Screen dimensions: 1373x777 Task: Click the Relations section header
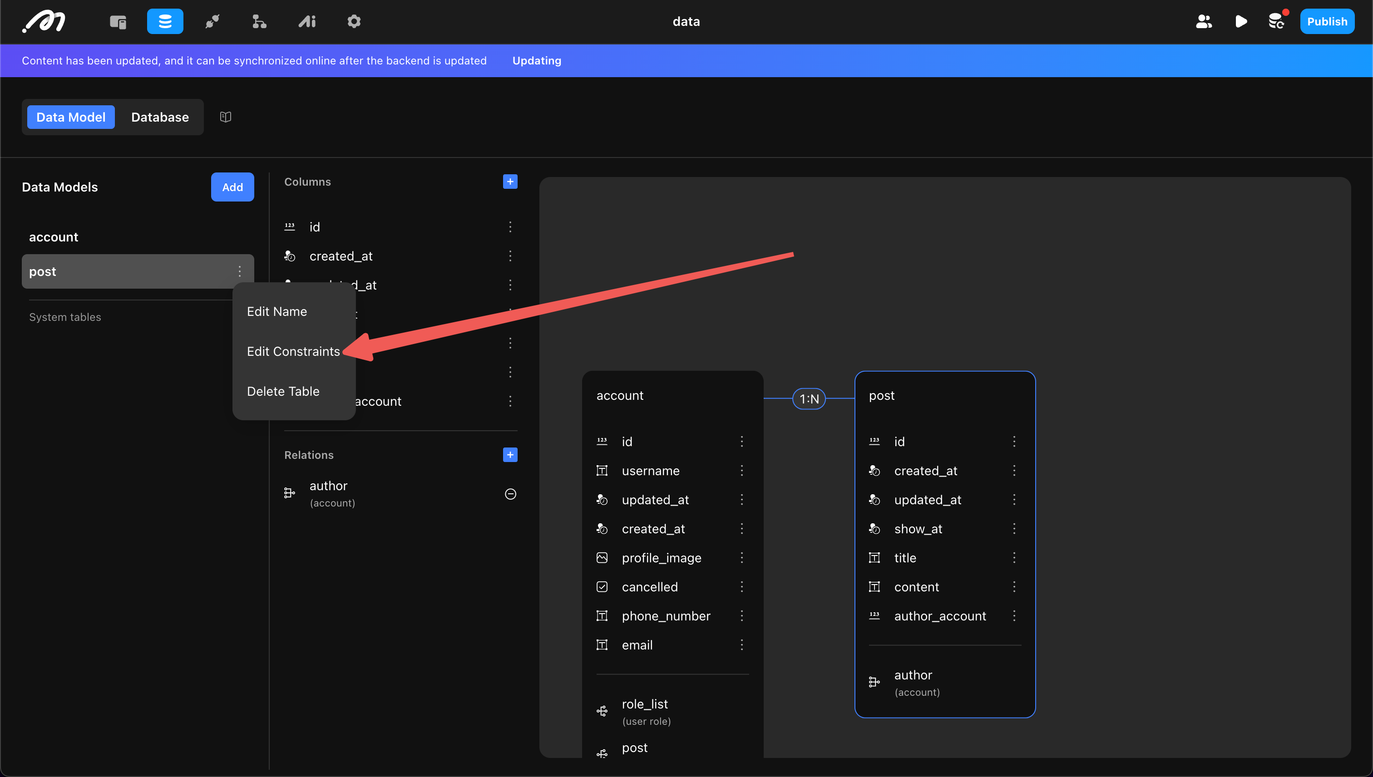point(309,455)
